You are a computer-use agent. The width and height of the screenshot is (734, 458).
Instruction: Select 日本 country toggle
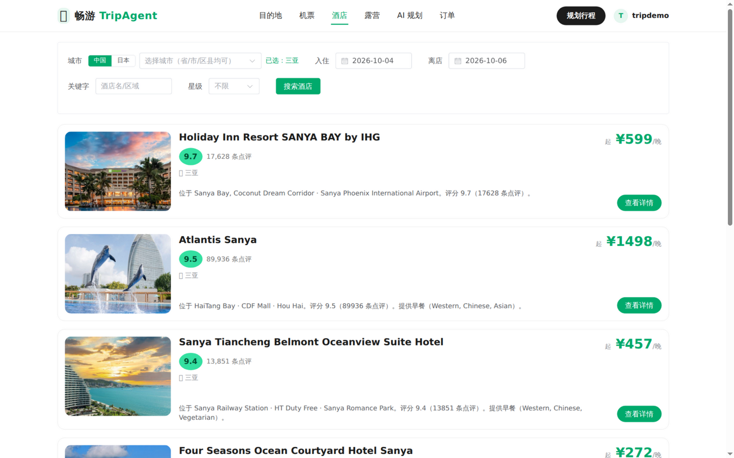tap(123, 61)
